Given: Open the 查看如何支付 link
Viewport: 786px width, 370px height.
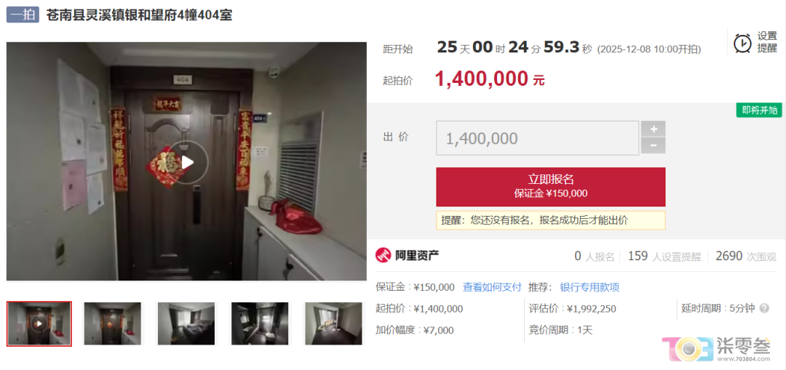Looking at the screenshot, I should click(492, 287).
